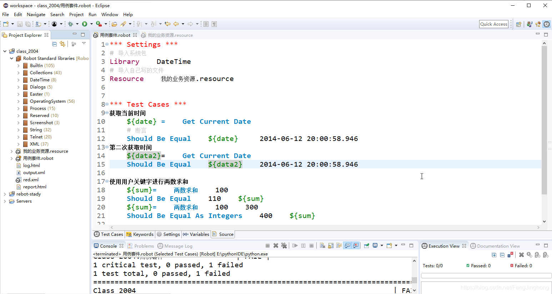Select report.html in Project Explorer

[x=35, y=187]
